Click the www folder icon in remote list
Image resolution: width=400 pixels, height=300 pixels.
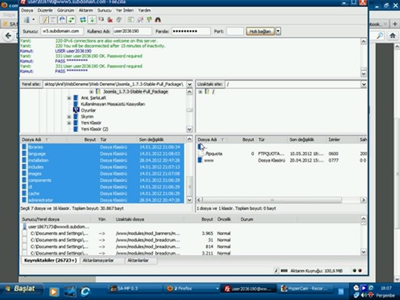200,160
